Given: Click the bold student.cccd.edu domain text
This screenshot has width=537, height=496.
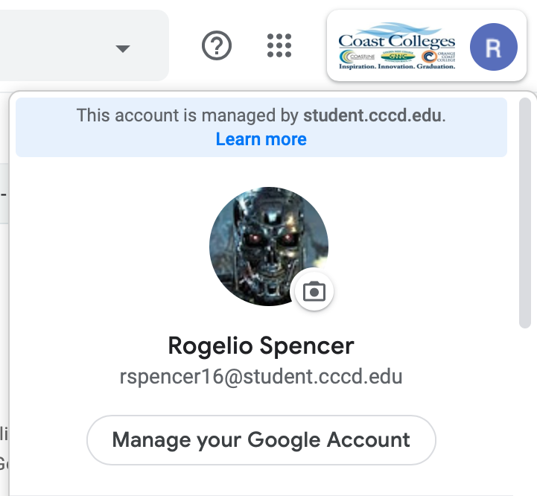Looking at the screenshot, I should [372, 115].
